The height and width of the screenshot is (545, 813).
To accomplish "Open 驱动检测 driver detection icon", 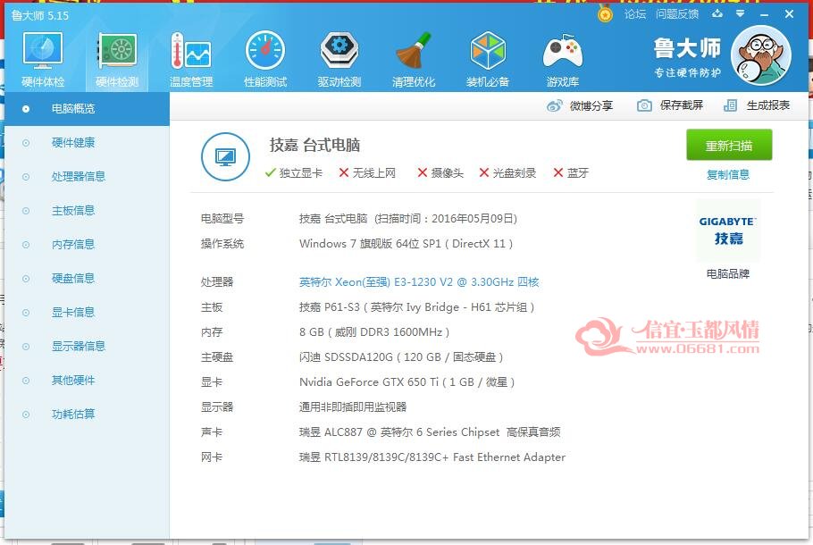I will click(339, 59).
